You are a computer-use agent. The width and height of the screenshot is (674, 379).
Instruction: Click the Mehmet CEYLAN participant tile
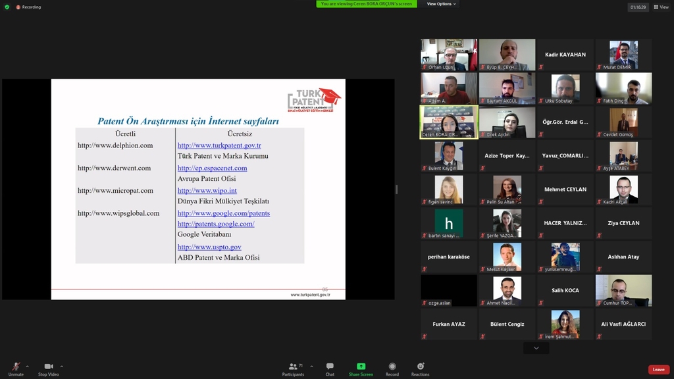(x=565, y=189)
